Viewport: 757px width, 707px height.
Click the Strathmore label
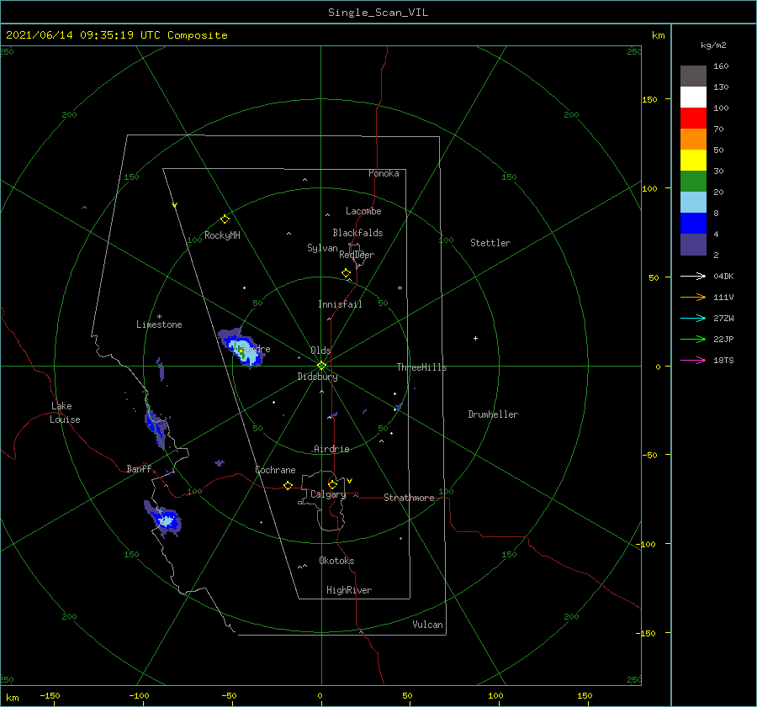click(409, 498)
